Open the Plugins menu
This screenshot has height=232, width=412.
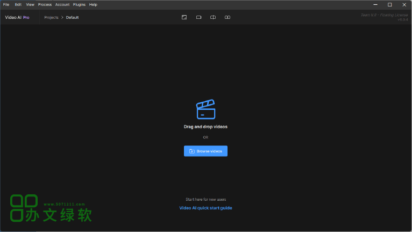pyautogui.click(x=79, y=4)
